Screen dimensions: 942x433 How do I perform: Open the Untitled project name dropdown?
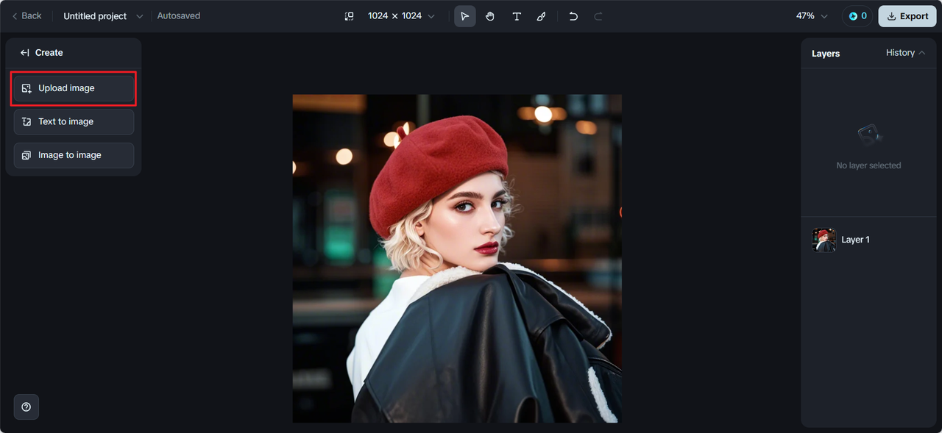(x=103, y=16)
